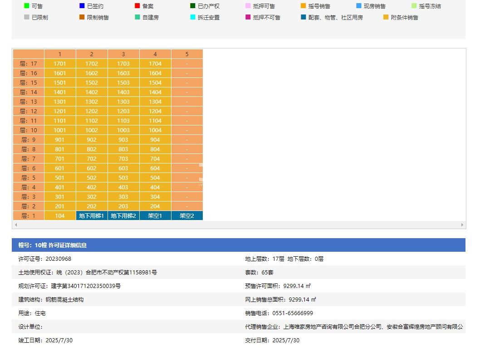Click the 建筑结构: 钢筋混凝土结构 text
The image size is (480, 350).
pos(51,300)
